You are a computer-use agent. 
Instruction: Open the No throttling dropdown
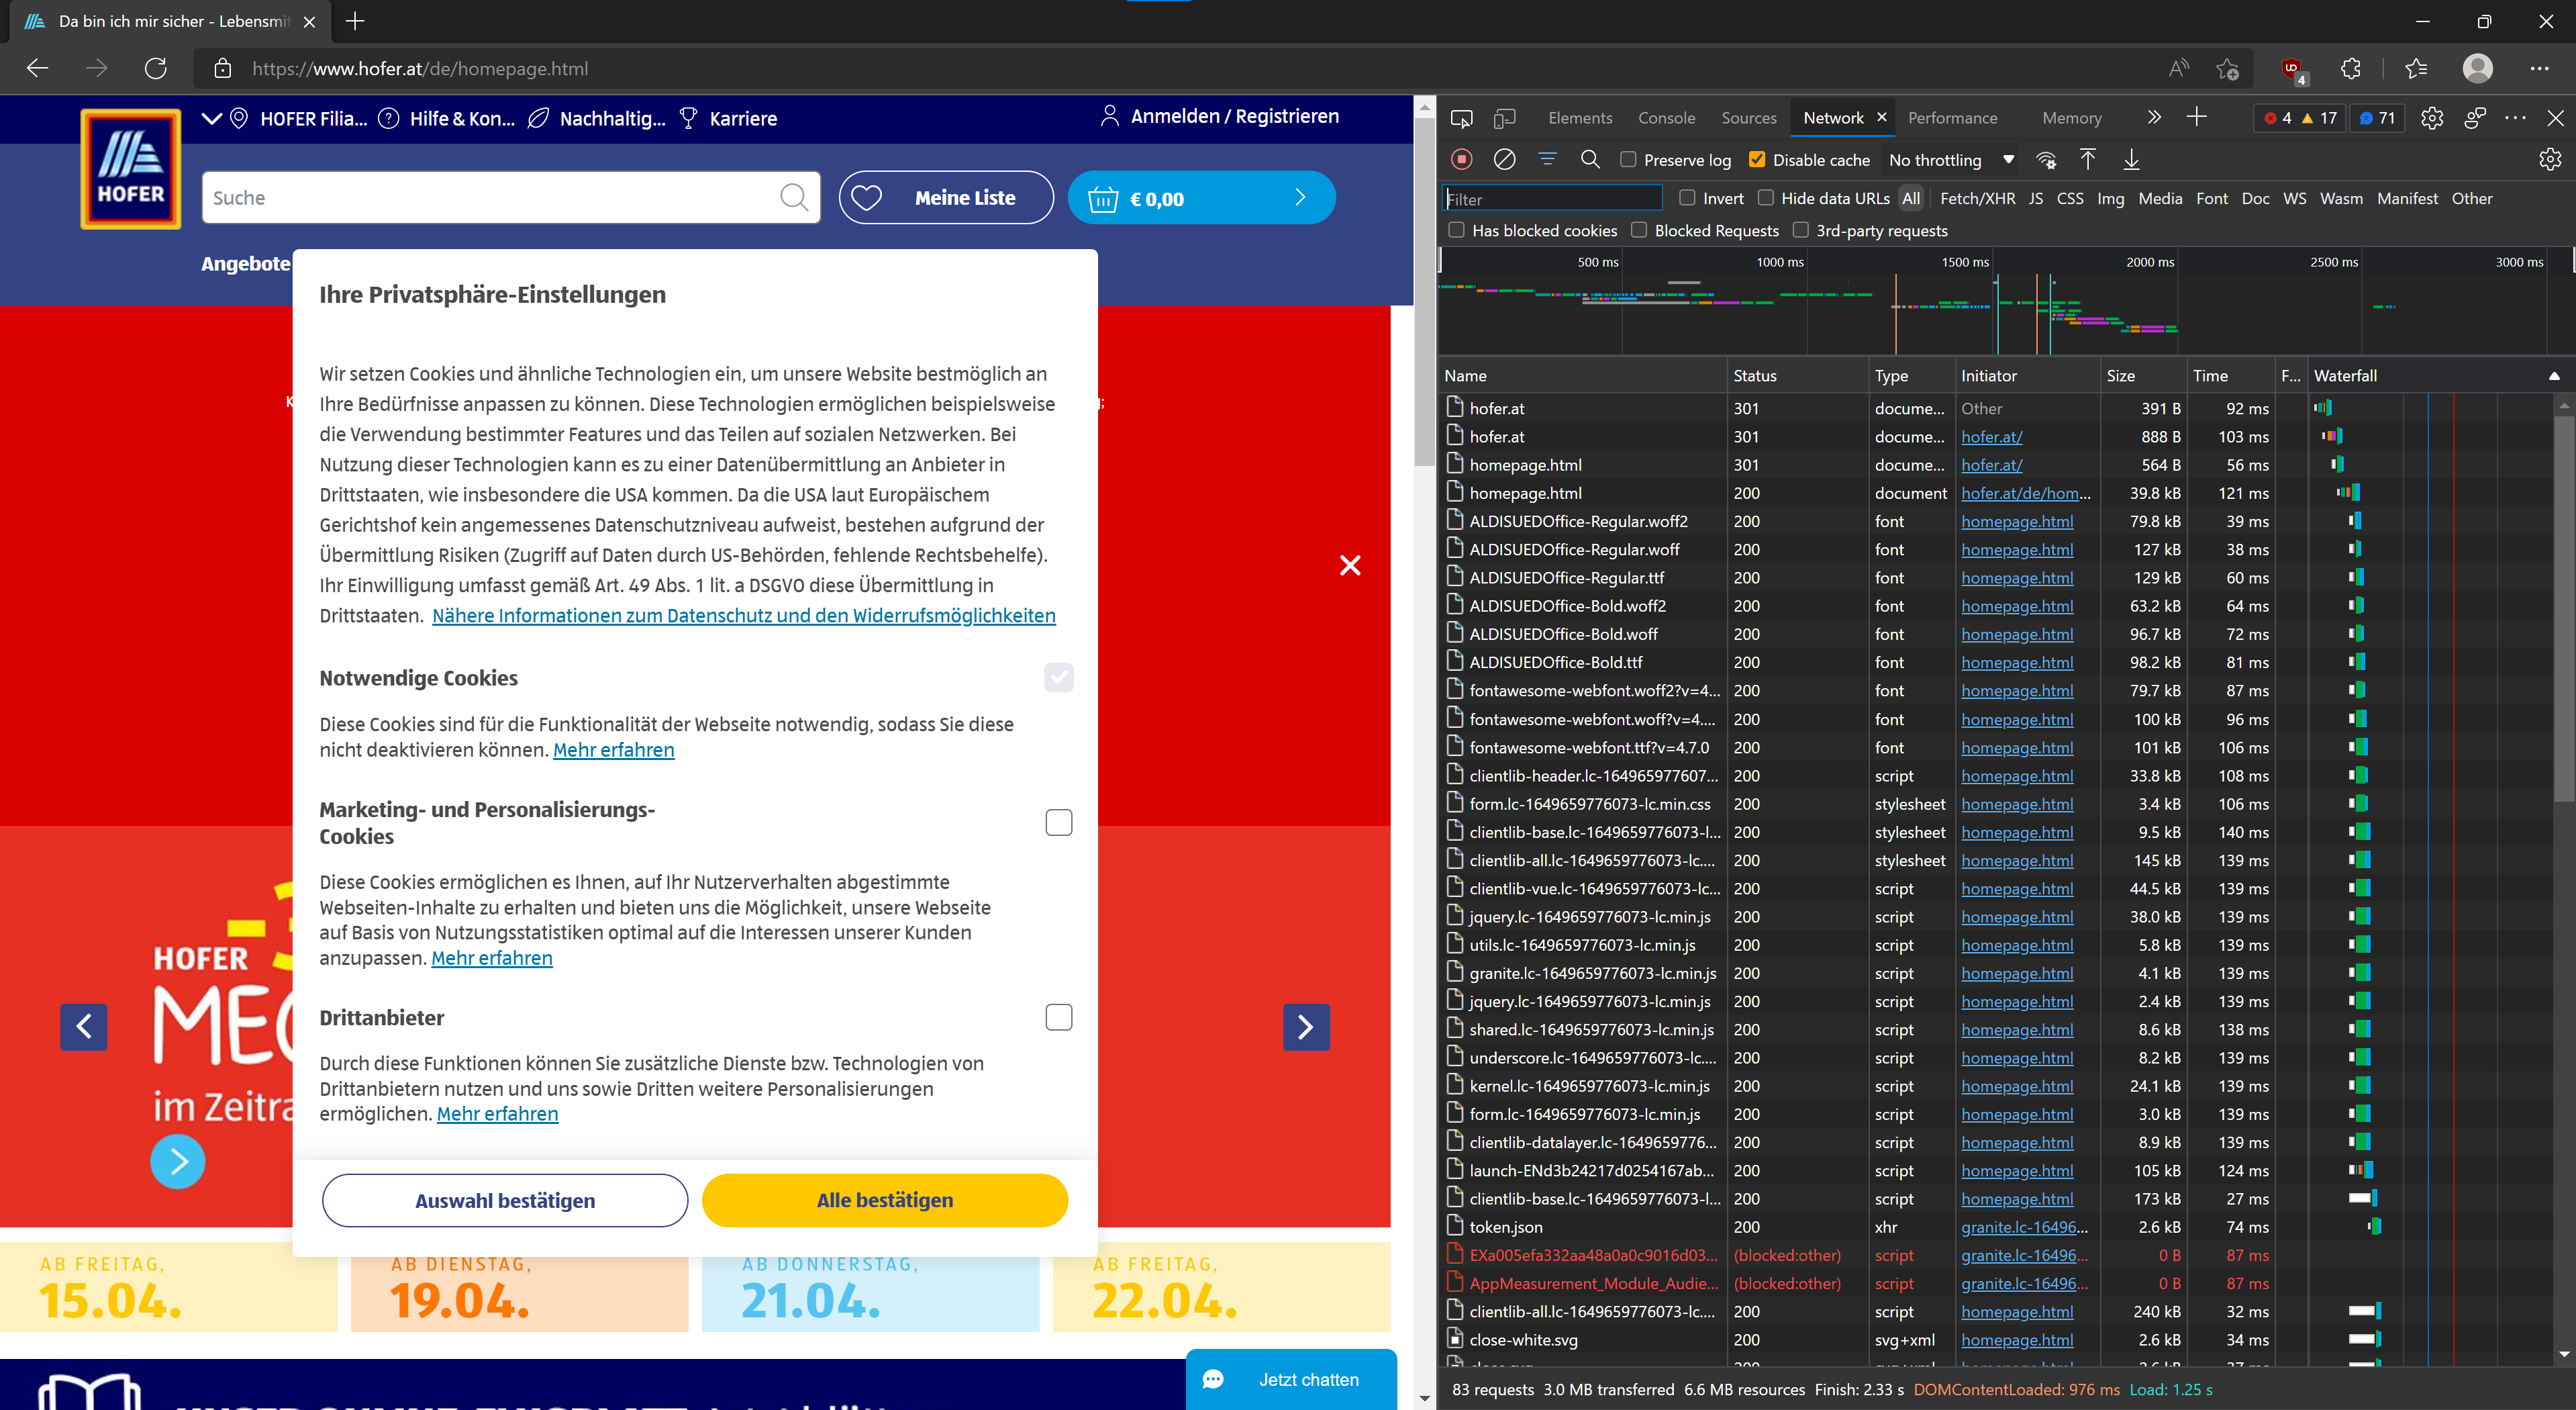coord(1950,160)
